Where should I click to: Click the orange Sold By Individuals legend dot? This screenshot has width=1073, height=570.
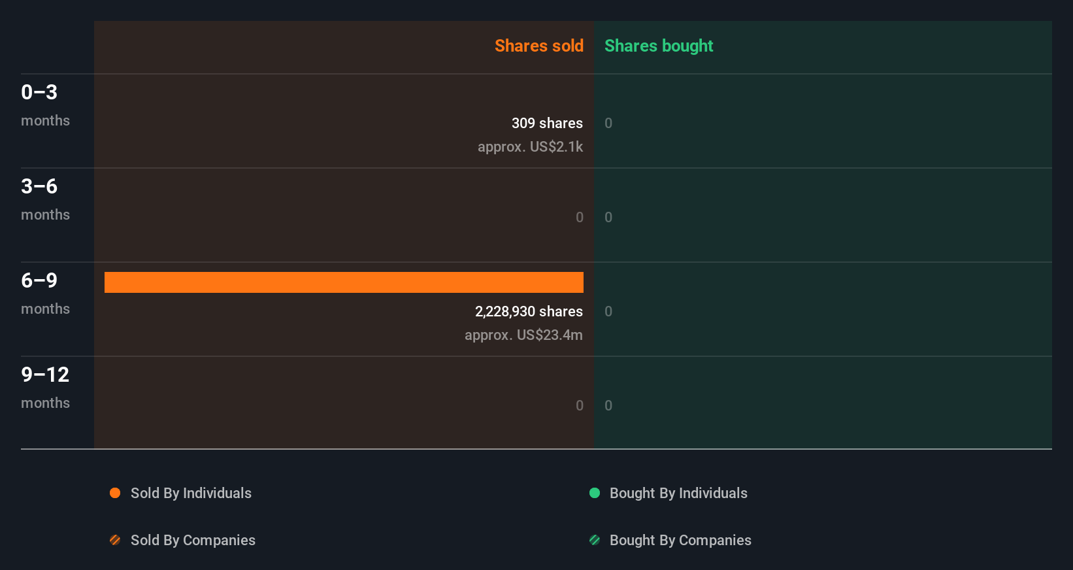coord(115,493)
